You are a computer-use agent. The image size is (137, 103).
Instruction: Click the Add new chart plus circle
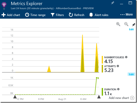pyautogui.click(x=132, y=98)
